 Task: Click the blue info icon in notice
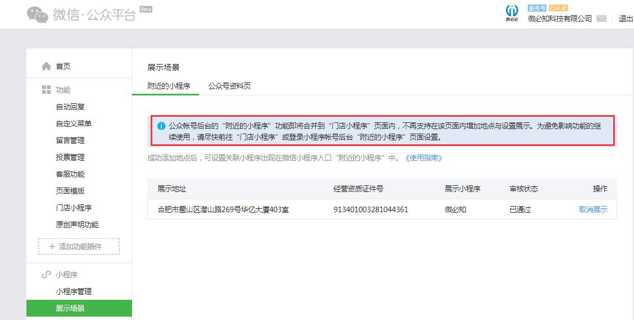coord(161,126)
